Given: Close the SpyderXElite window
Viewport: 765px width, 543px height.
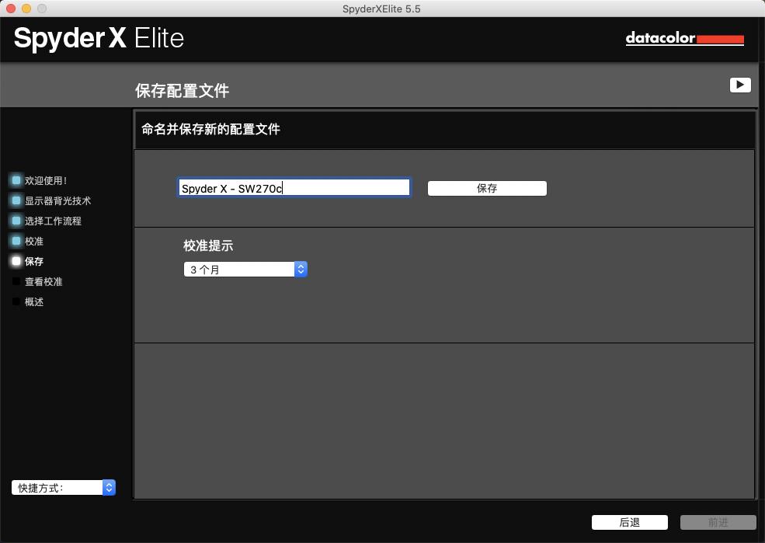Looking at the screenshot, I should coord(11,9).
